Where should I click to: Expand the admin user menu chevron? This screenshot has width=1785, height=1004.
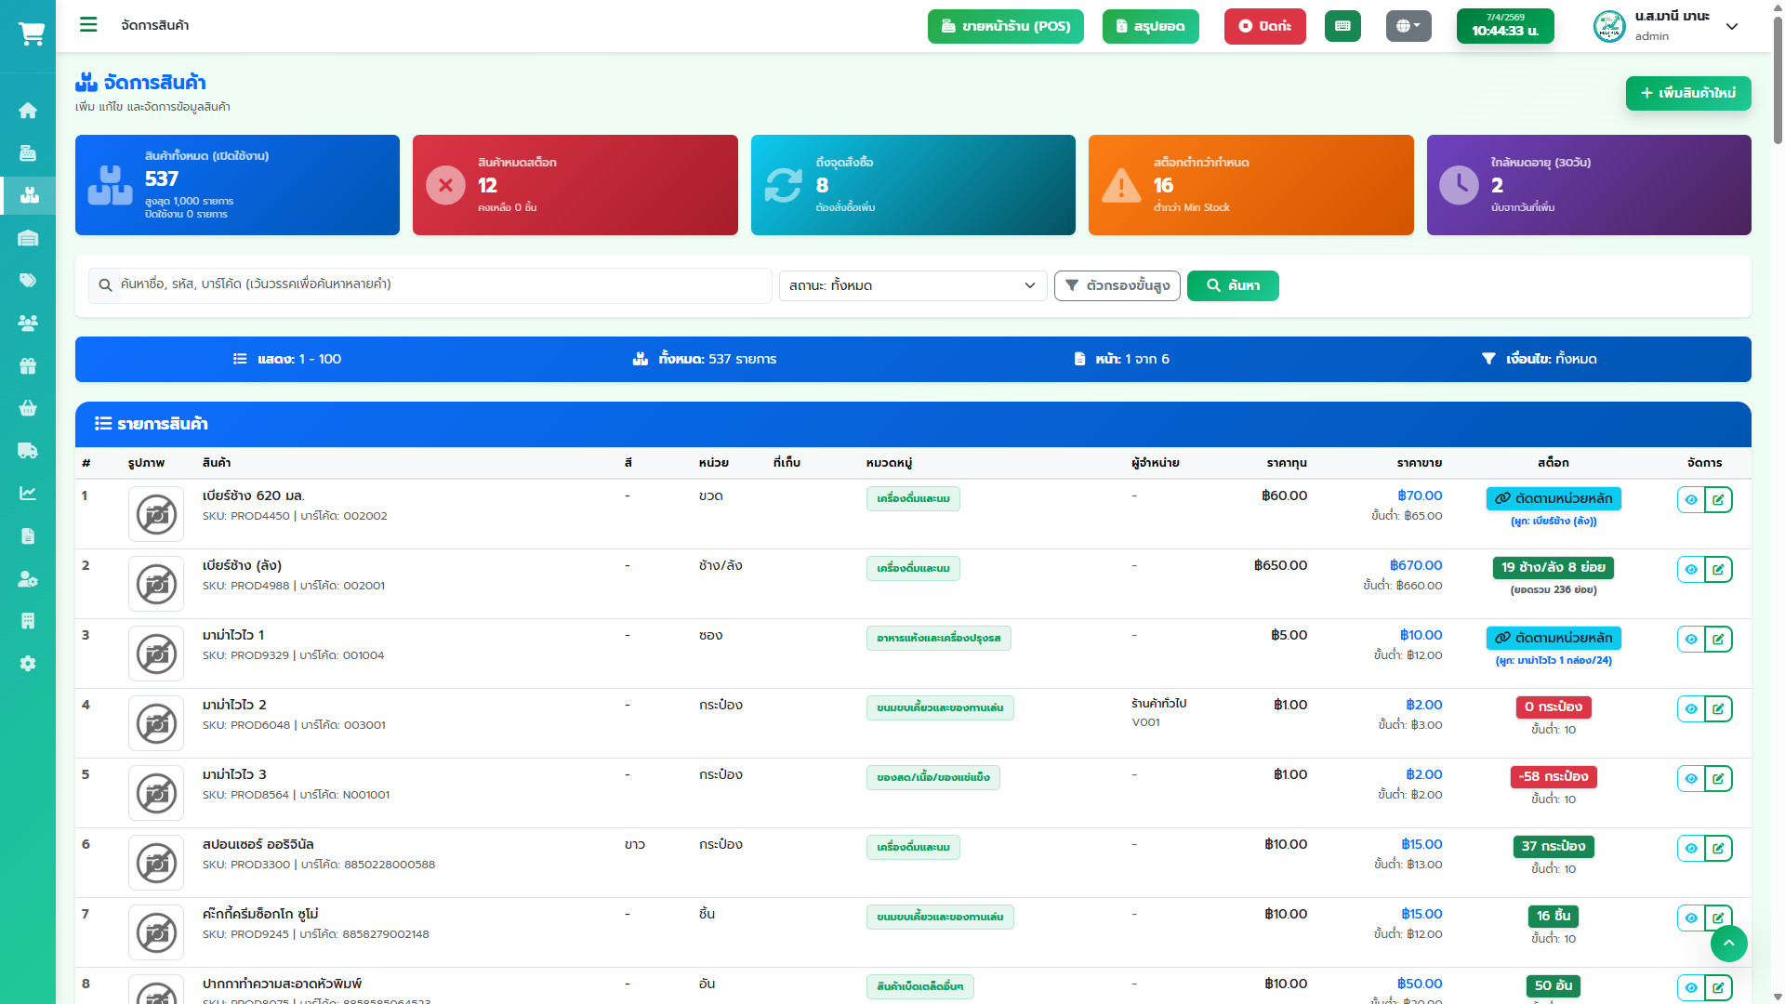tap(1732, 26)
